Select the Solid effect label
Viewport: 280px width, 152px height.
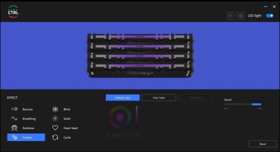click(x=67, y=119)
